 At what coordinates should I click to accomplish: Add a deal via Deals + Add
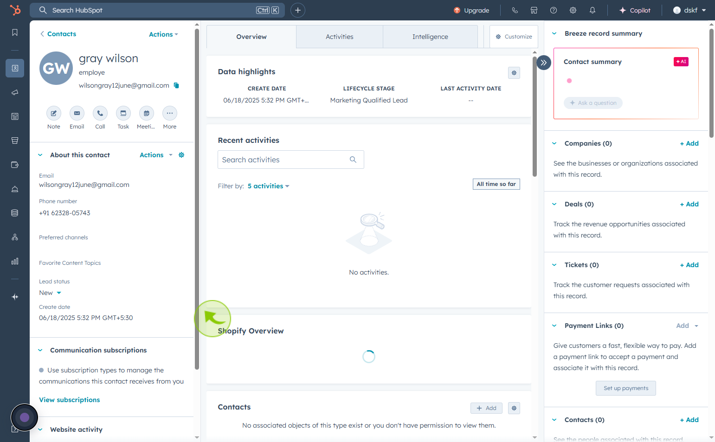tap(689, 204)
